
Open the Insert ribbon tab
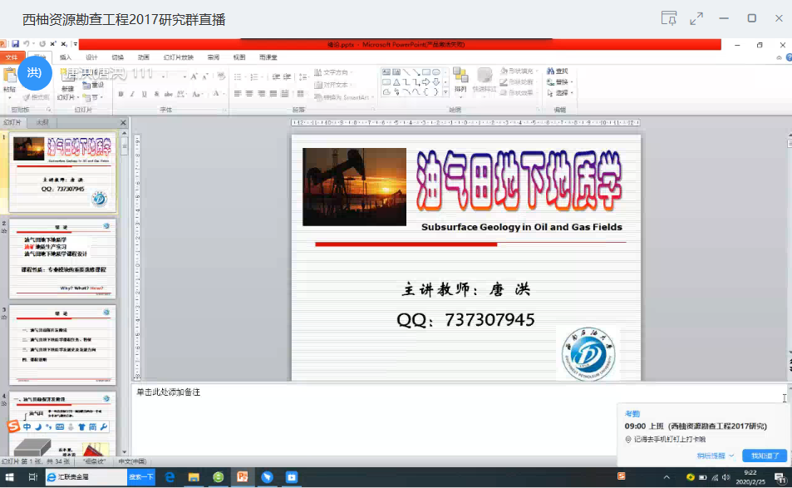click(x=66, y=57)
